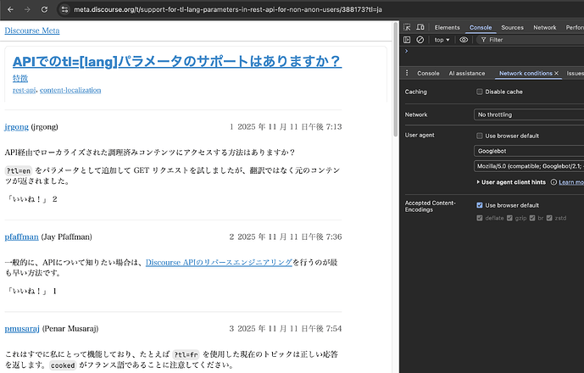Select the Network conditions drawer tab
Image resolution: width=584 pixels, height=373 pixels.
[x=526, y=74]
